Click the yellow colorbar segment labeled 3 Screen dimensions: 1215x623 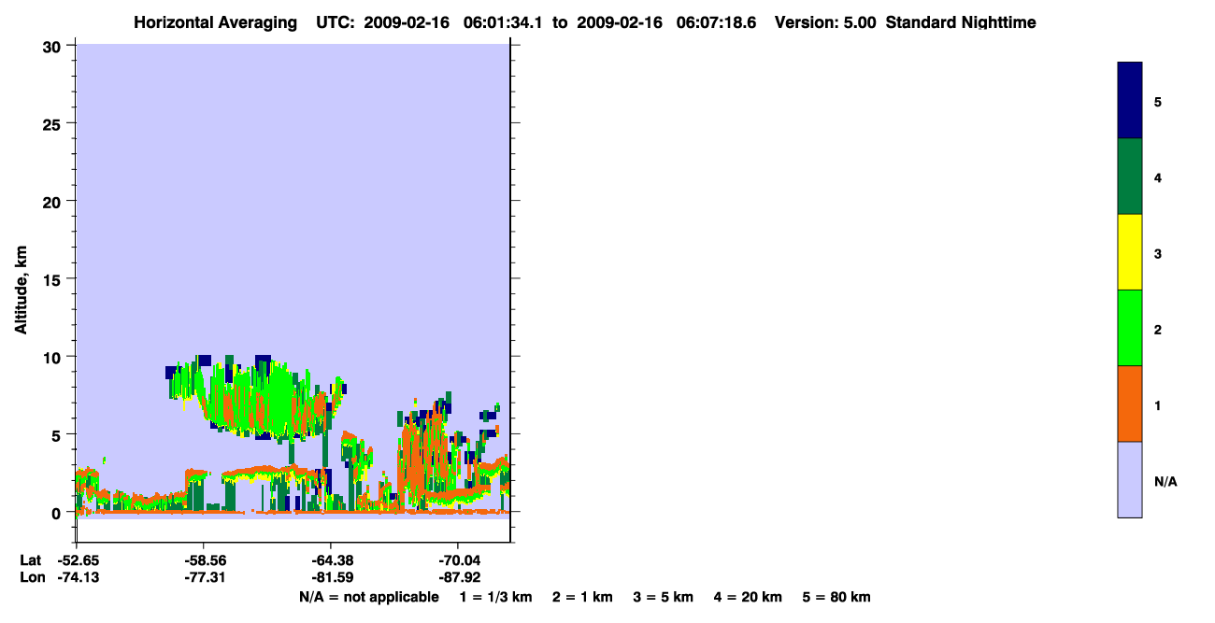[1130, 252]
